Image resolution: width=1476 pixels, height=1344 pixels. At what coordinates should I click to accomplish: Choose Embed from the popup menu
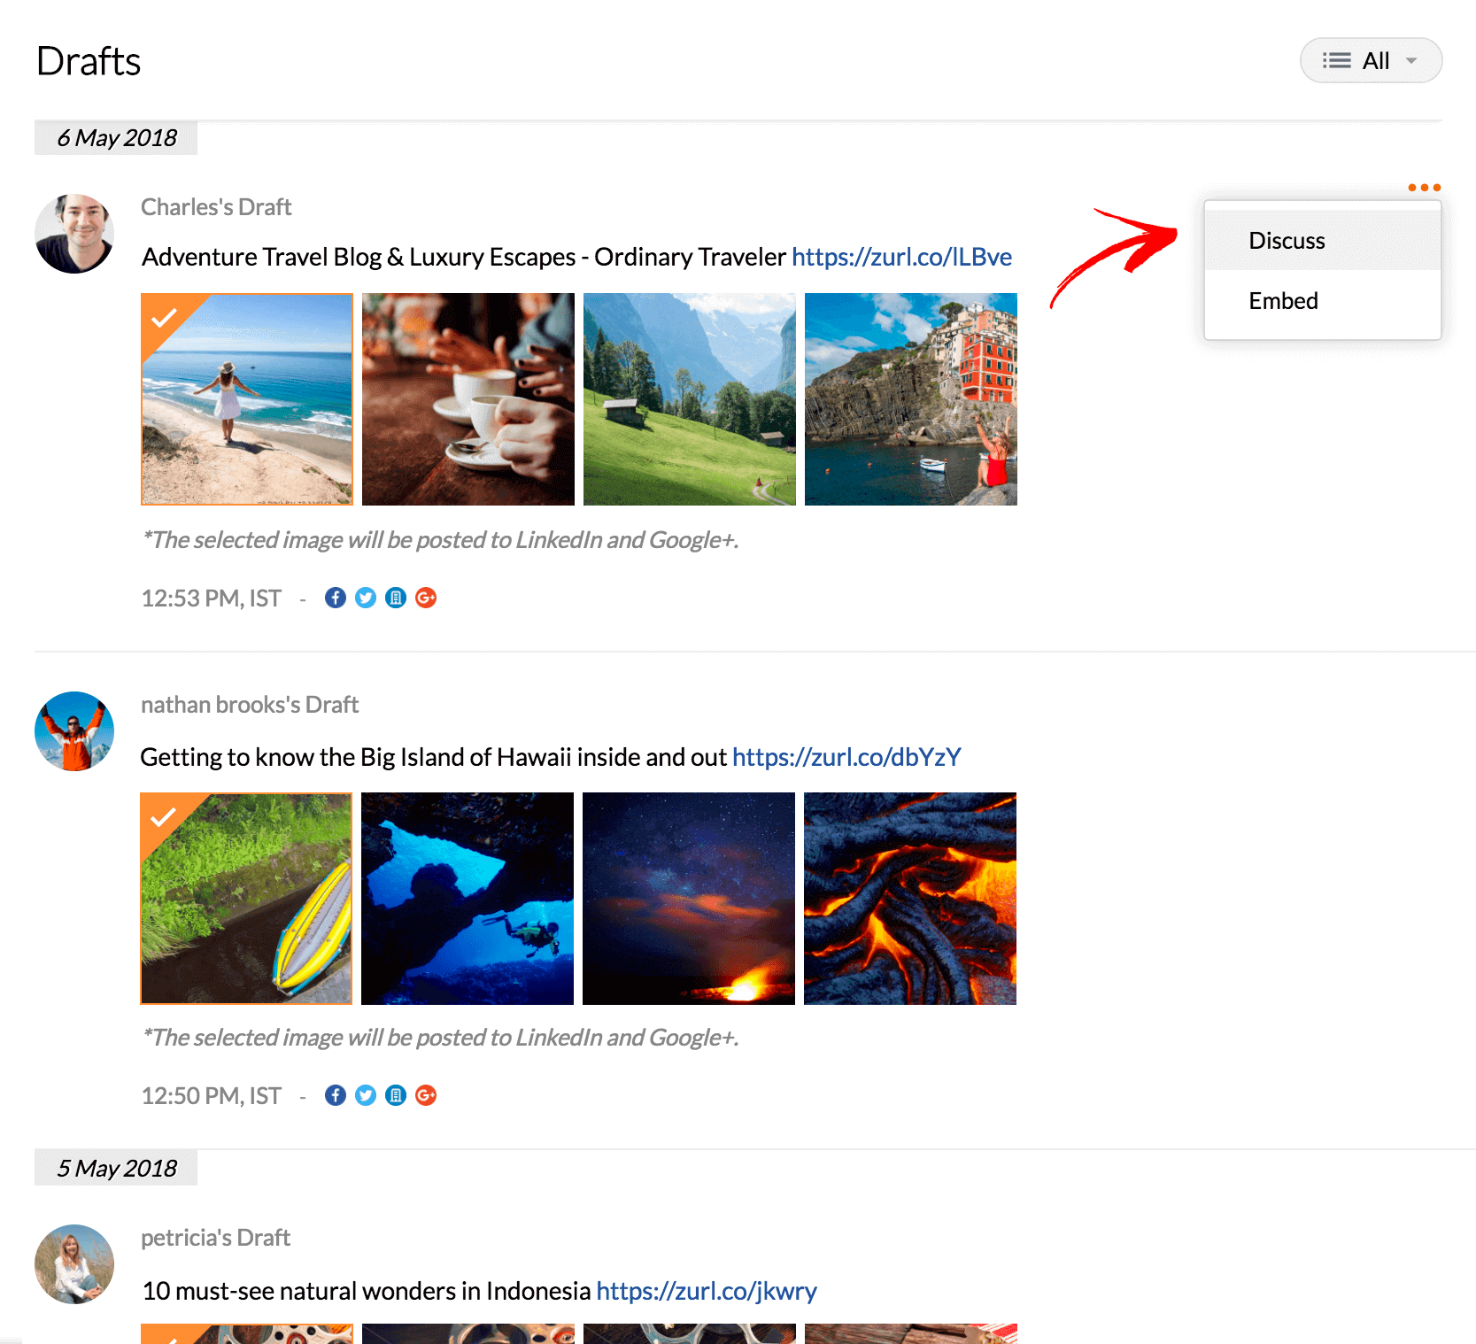[x=1322, y=301]
